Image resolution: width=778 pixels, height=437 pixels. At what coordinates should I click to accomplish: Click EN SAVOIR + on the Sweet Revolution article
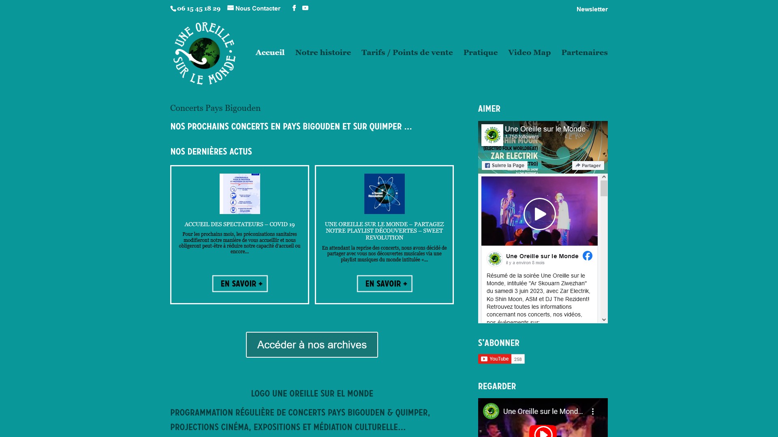click(384, 283)
